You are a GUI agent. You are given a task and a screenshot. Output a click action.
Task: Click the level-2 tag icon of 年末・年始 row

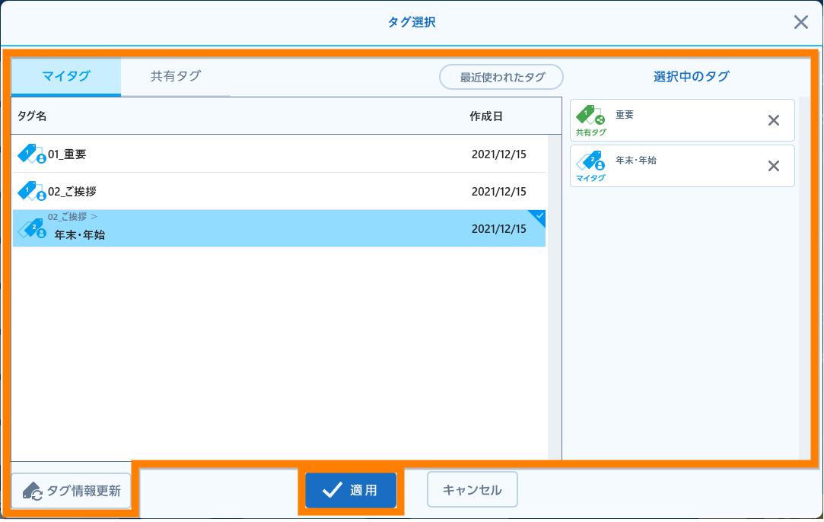click(x=31, y=228)
